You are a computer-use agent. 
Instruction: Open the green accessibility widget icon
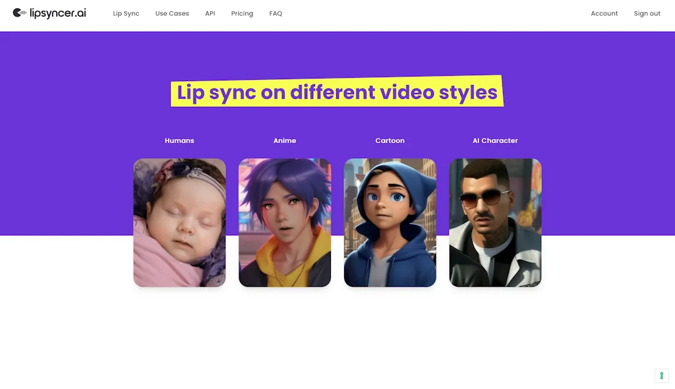[661, 375]
